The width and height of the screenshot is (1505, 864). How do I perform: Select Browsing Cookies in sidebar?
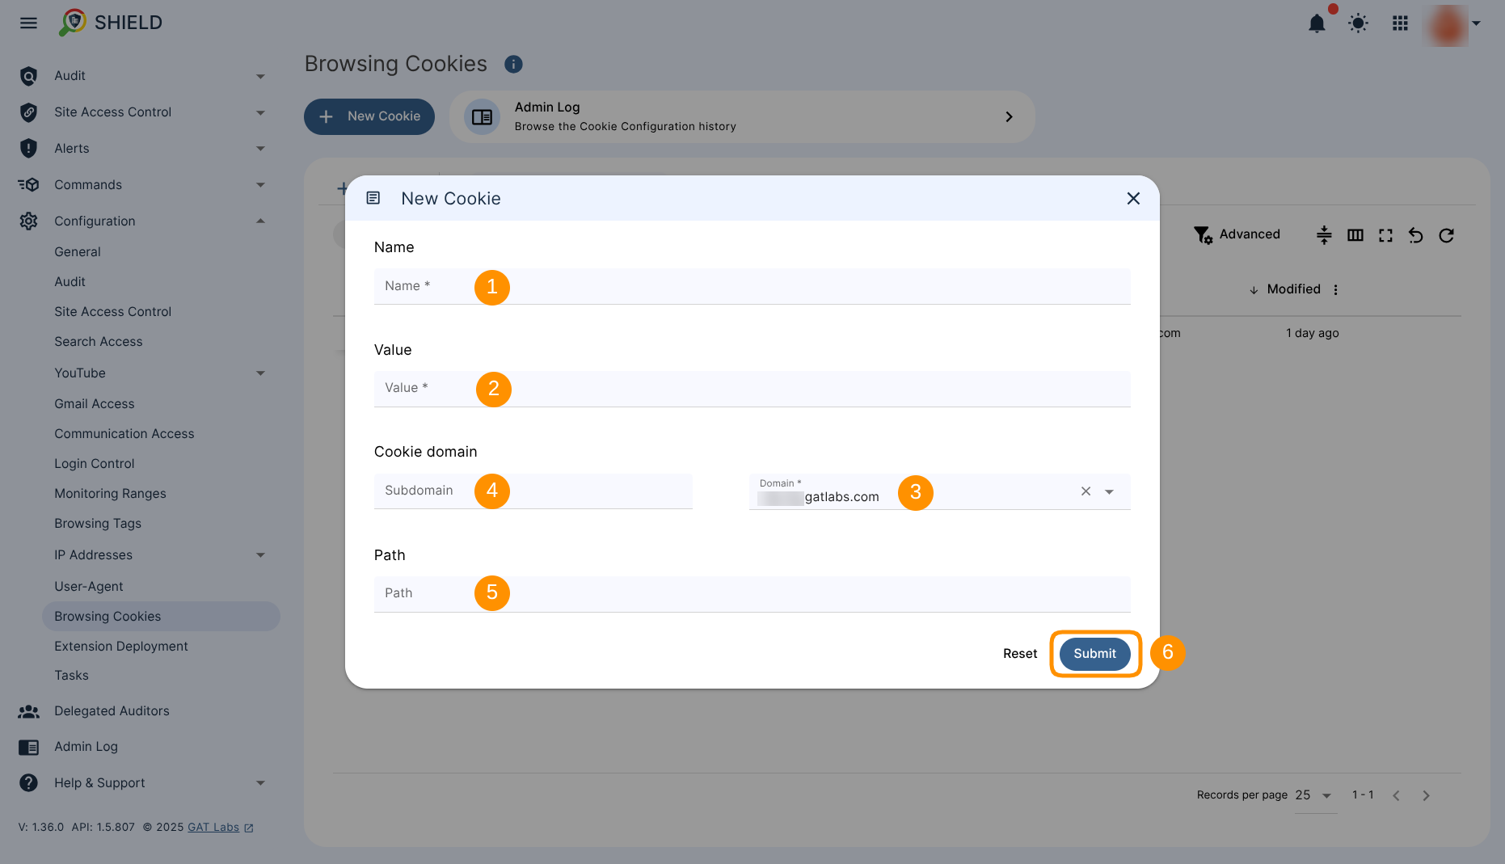click(161, 617)
